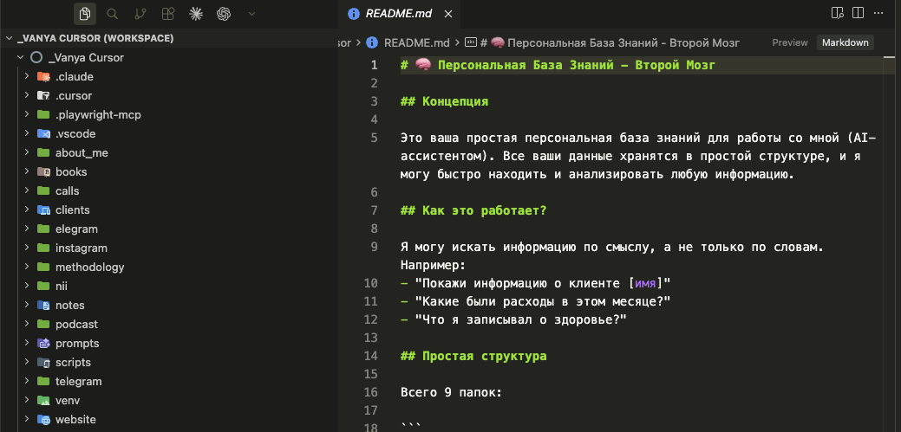Screen dimensions: 901x432
Task: Click the venv folder icon
Action: click(43, 400)
